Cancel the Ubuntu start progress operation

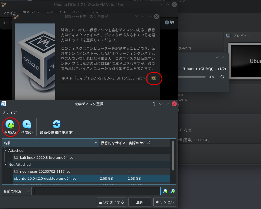[222, 77]
